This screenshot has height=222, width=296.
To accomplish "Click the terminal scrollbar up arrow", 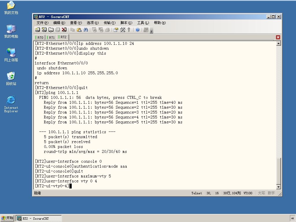I will pos(278,43).
